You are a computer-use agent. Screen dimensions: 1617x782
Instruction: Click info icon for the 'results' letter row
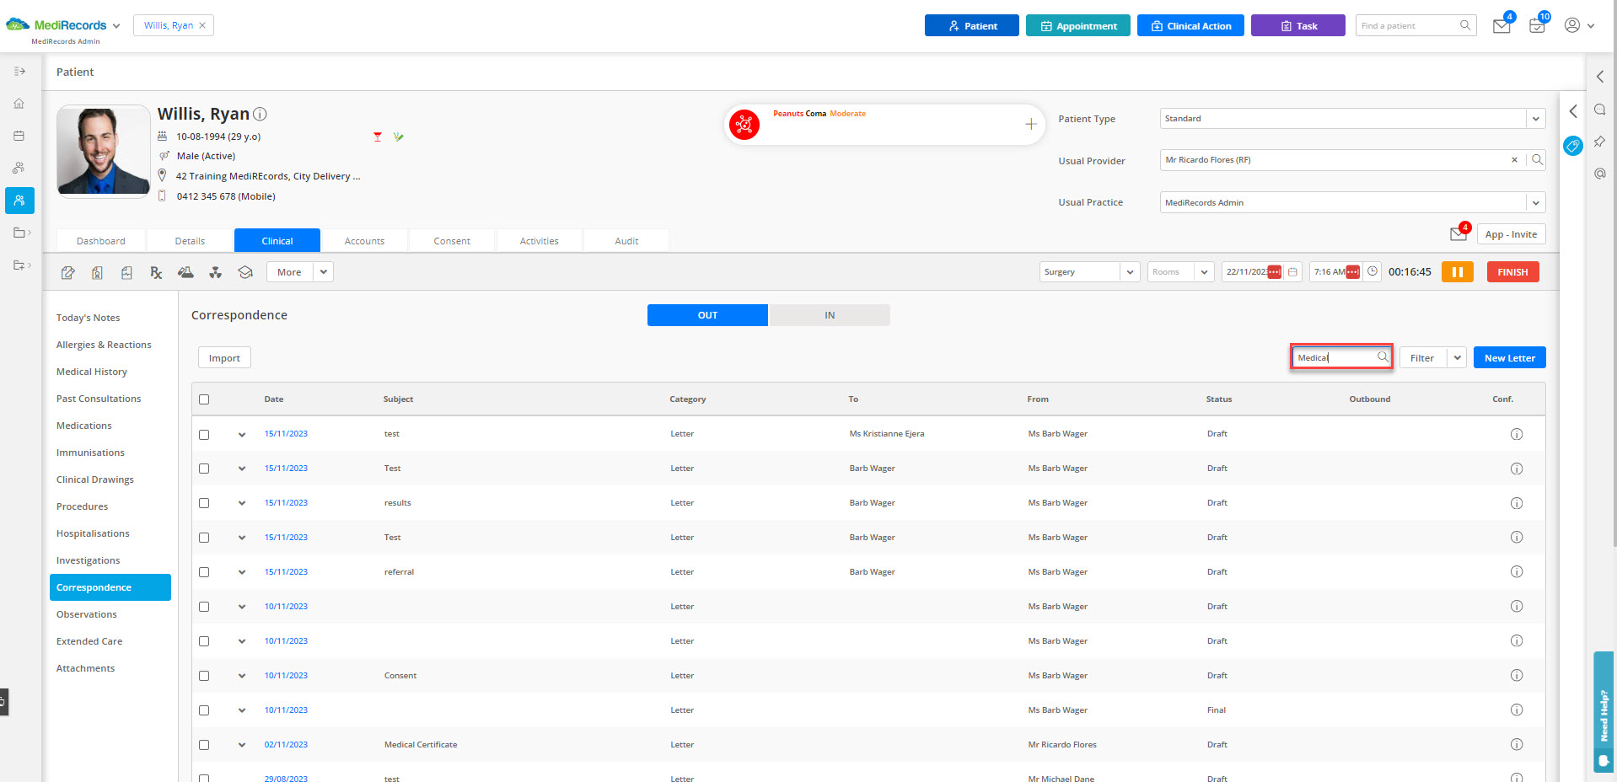coord(1517,503)
